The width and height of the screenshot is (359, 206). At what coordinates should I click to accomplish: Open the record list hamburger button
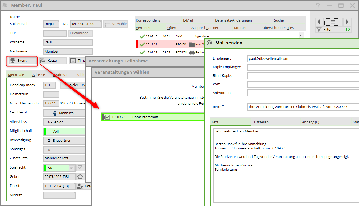coord(333,22)
